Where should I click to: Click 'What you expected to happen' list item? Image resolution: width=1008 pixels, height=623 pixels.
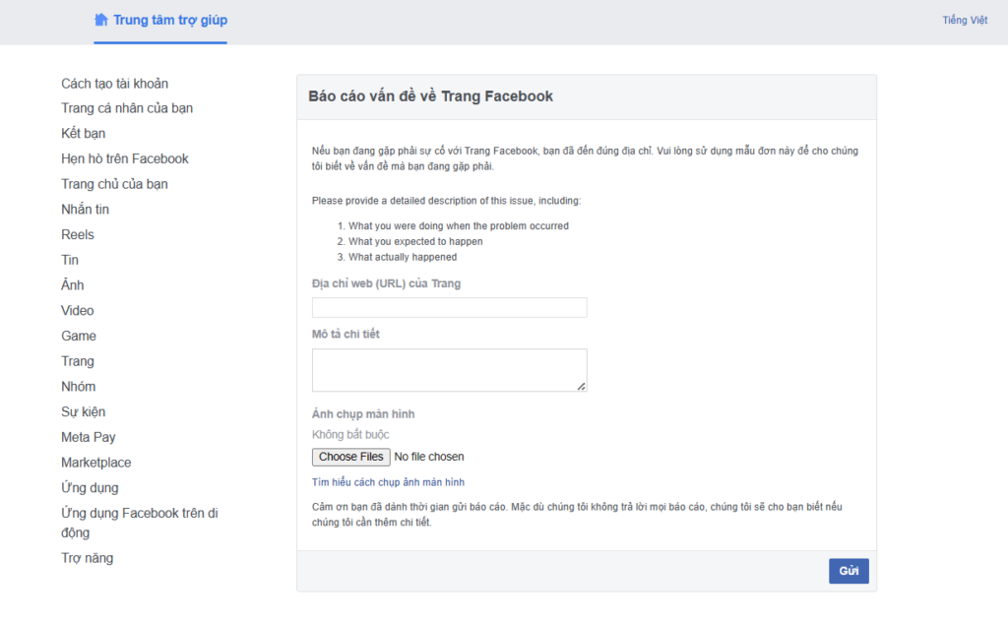coord(415,242)
